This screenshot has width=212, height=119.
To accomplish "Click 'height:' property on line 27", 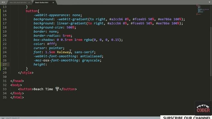I will 40,64.
